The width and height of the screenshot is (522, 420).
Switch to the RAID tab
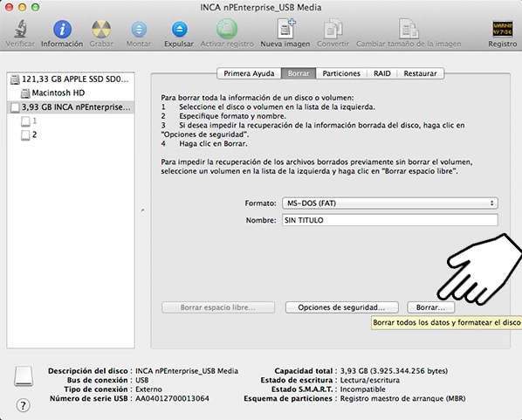click(381, 73)
